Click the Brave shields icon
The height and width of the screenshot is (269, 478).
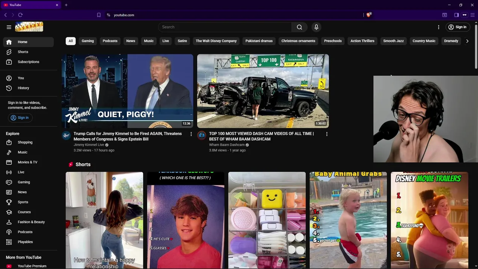tap(369, 15)
